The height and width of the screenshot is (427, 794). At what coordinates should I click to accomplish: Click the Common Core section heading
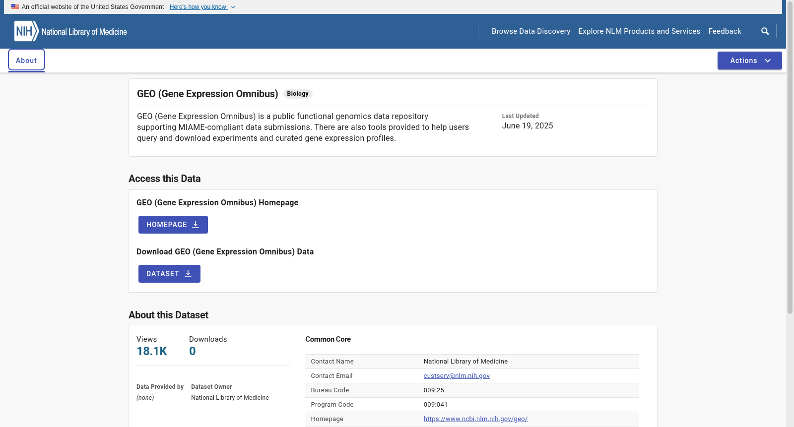(328, 339)
